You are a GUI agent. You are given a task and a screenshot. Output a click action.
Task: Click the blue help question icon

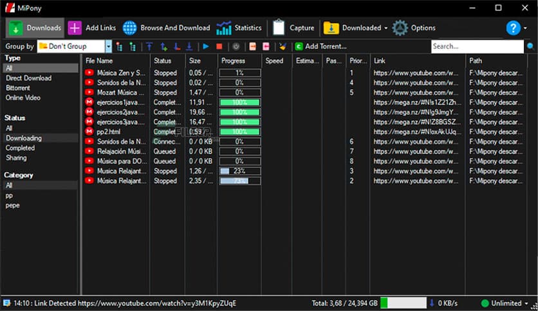coord(514,28)
